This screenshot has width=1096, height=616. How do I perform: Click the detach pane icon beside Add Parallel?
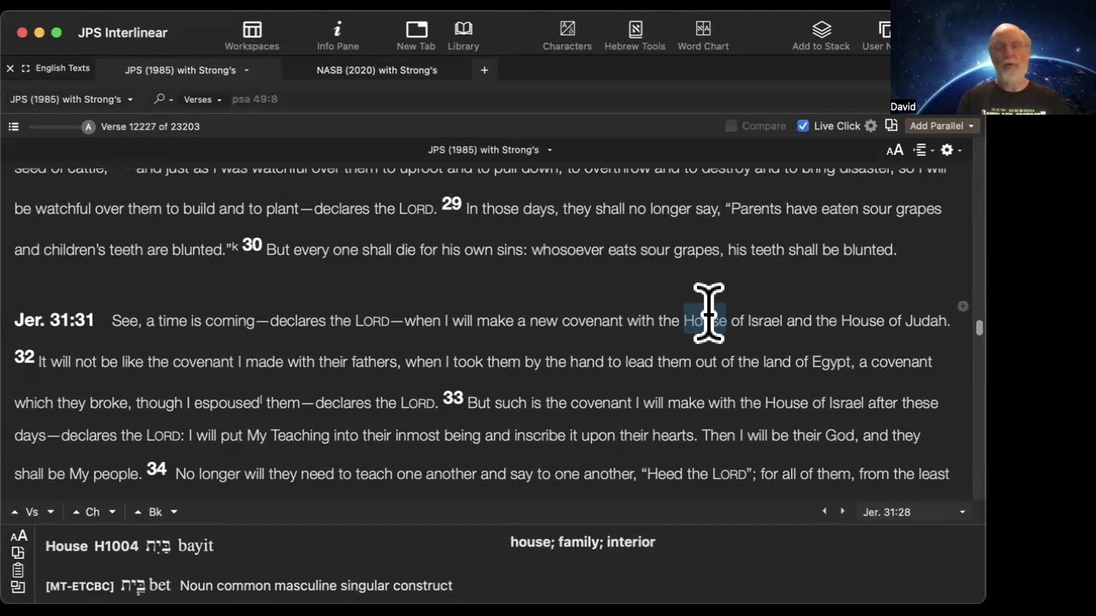pos(891,126)
